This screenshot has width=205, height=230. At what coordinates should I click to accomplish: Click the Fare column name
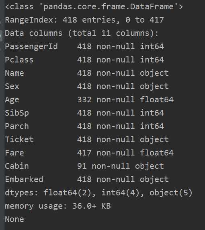(x=14, y=153)
